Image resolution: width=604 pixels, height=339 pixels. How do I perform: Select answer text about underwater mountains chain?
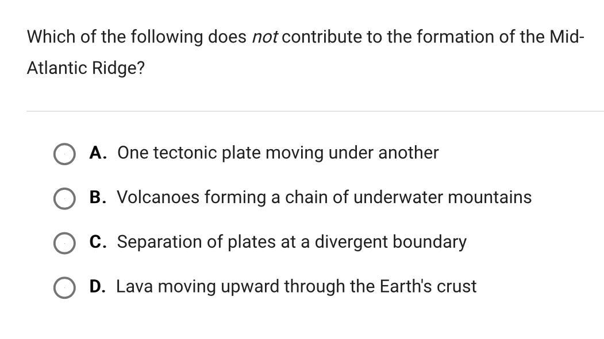pyautogui.click(x=324, y=197)
